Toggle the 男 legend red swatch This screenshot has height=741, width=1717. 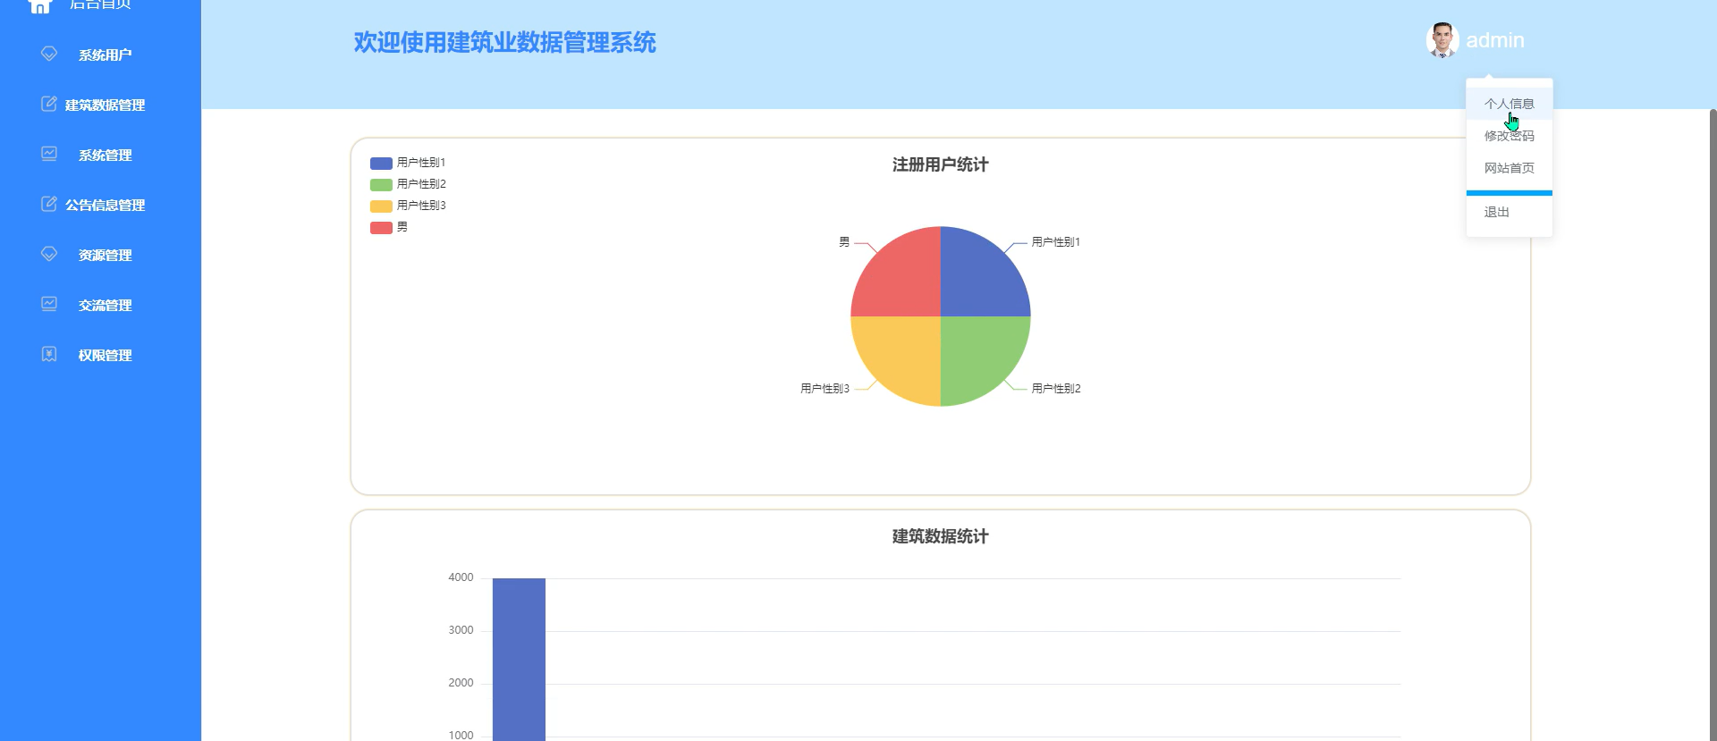(381, 227)
